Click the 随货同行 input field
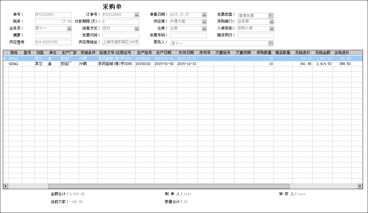 [256, 36]
